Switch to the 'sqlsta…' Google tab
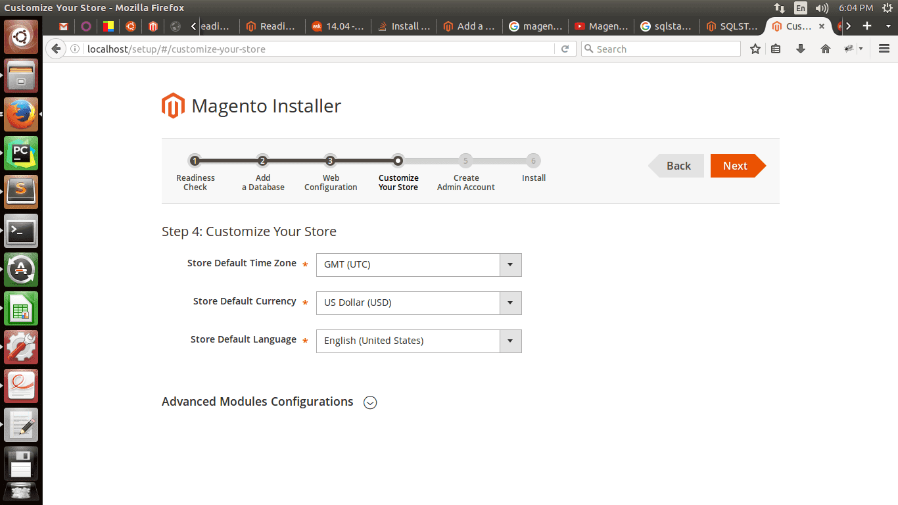Viewport: 898px width, 505px height. pos(667,26)
